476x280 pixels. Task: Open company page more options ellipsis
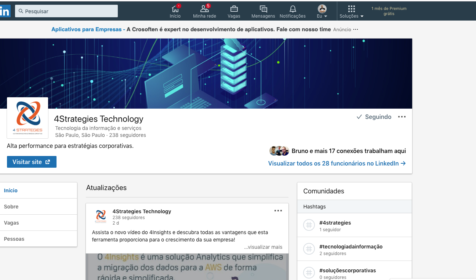click(402, 117)
